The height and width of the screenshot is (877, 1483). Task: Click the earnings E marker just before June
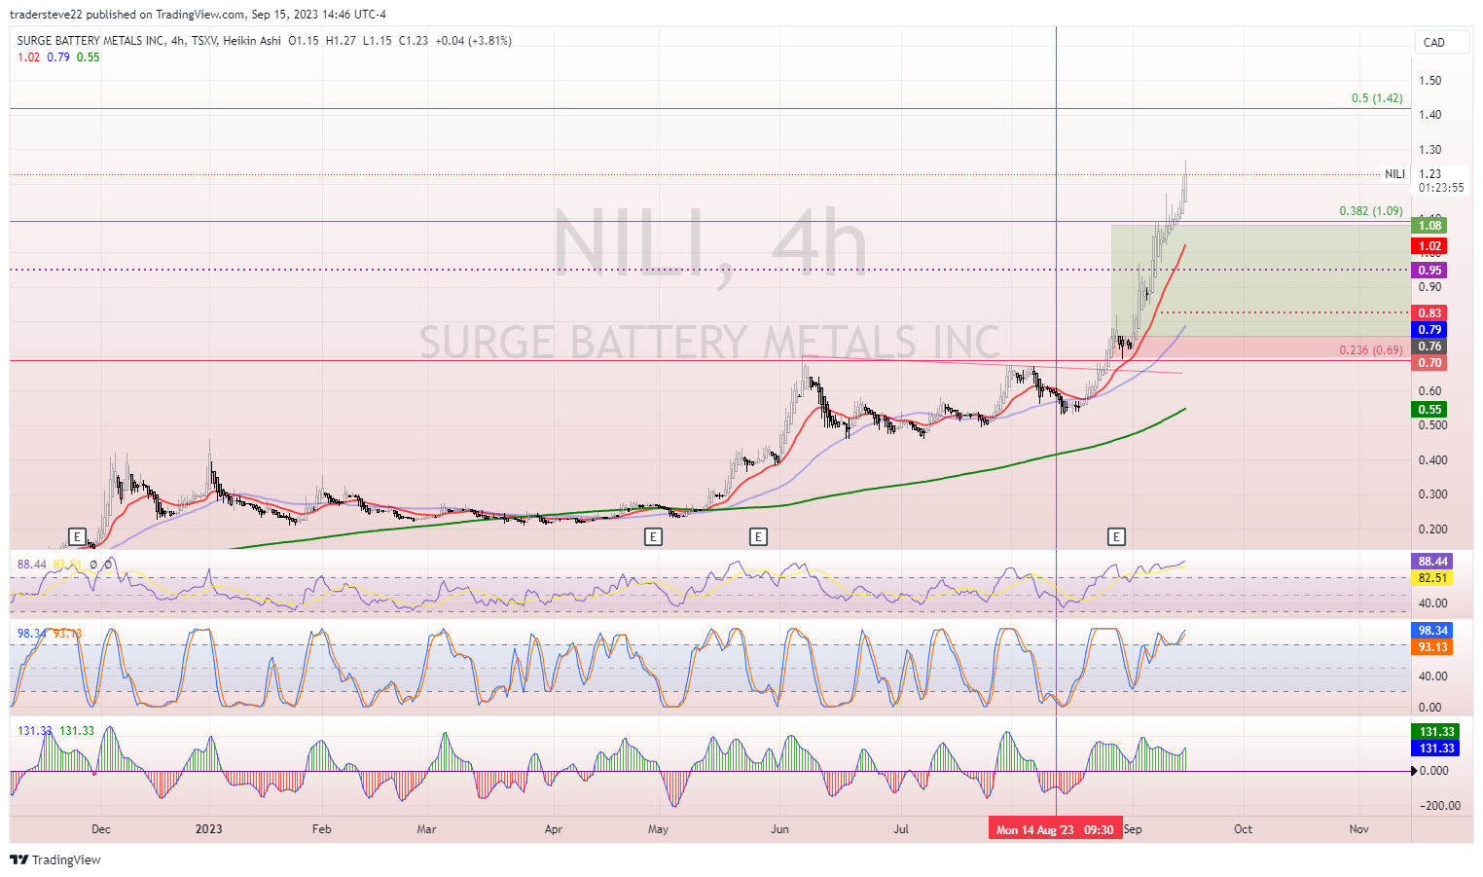(758, 536)
